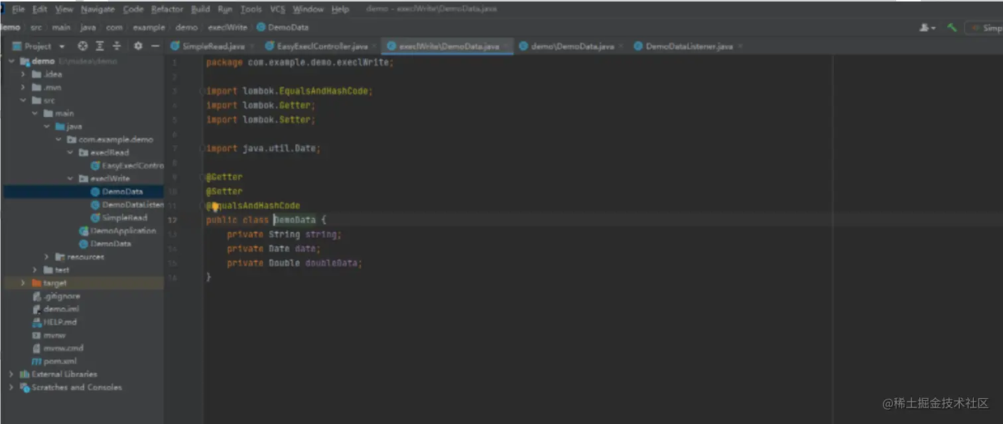The height and width of the screenshot is (424, 1003).
Task: Expand the .mvn folder
Action: click(23, 87)
